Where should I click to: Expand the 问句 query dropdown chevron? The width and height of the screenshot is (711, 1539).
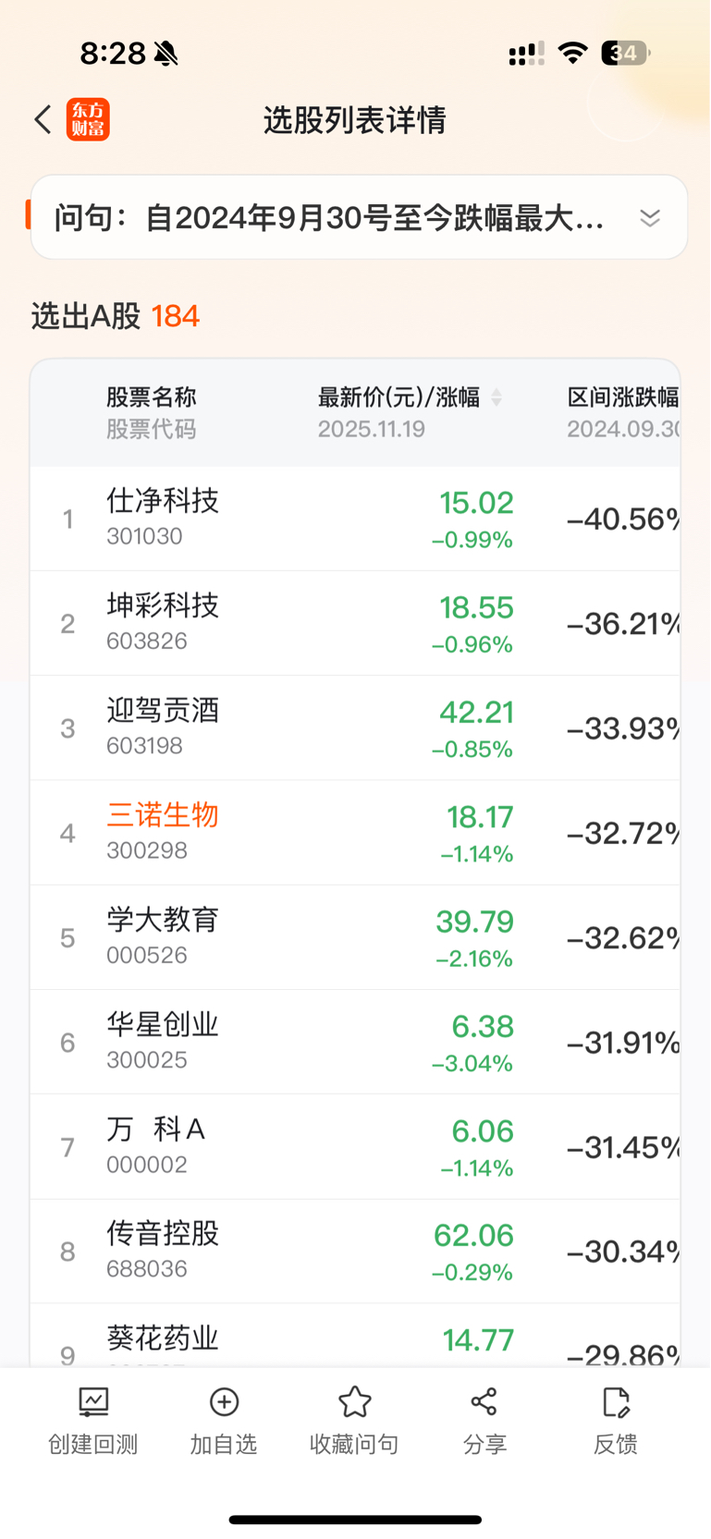(x=650, y=218)
